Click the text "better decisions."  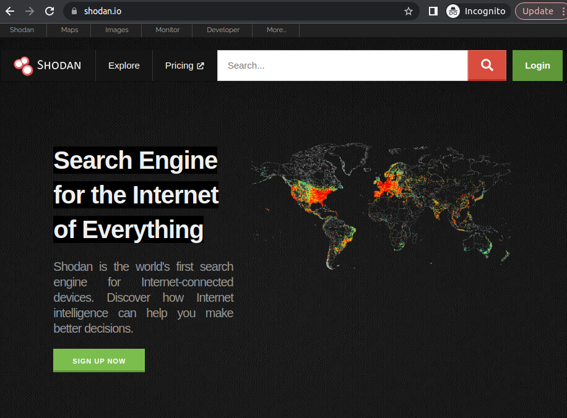pos(93,328)
